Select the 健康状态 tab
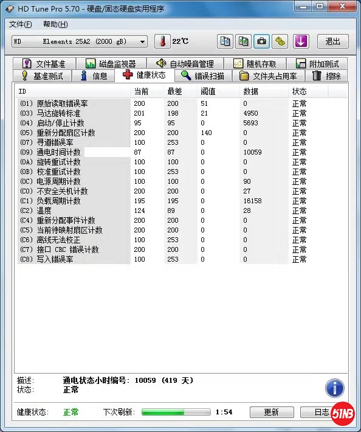The width and height of the screenshot is (361, 432). (145, 75)
